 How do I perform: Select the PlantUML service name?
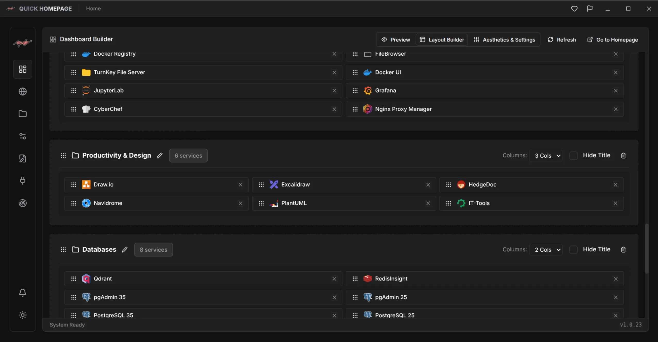294,203
